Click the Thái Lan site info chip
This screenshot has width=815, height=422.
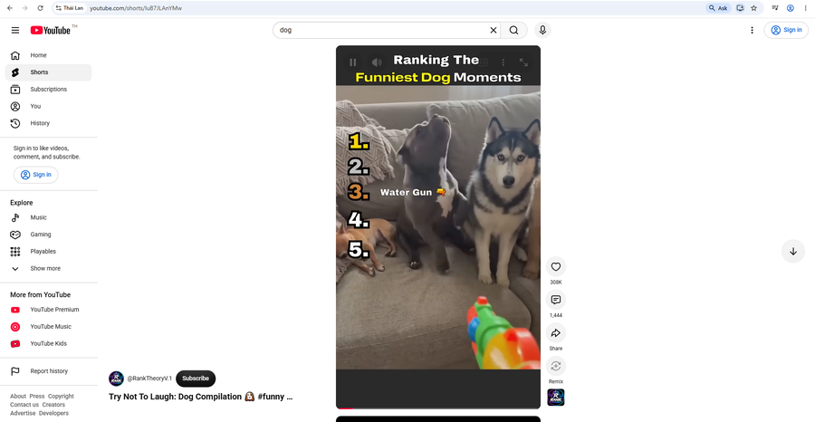(x=70, y=8)
